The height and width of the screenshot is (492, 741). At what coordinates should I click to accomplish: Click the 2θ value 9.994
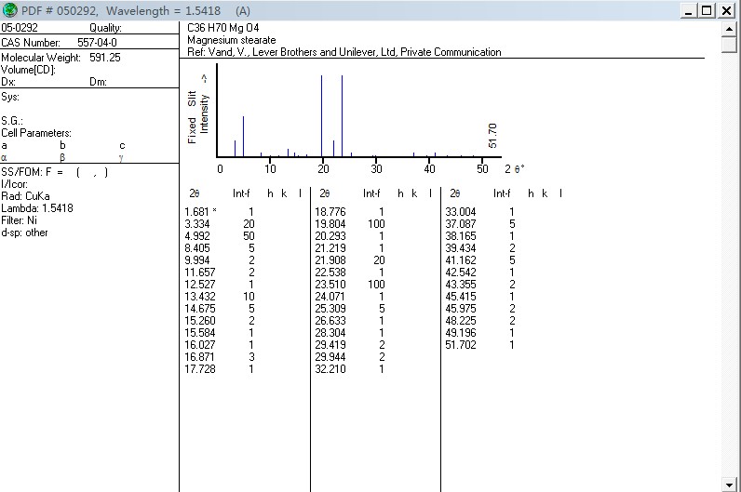click(x=197, y=260)
